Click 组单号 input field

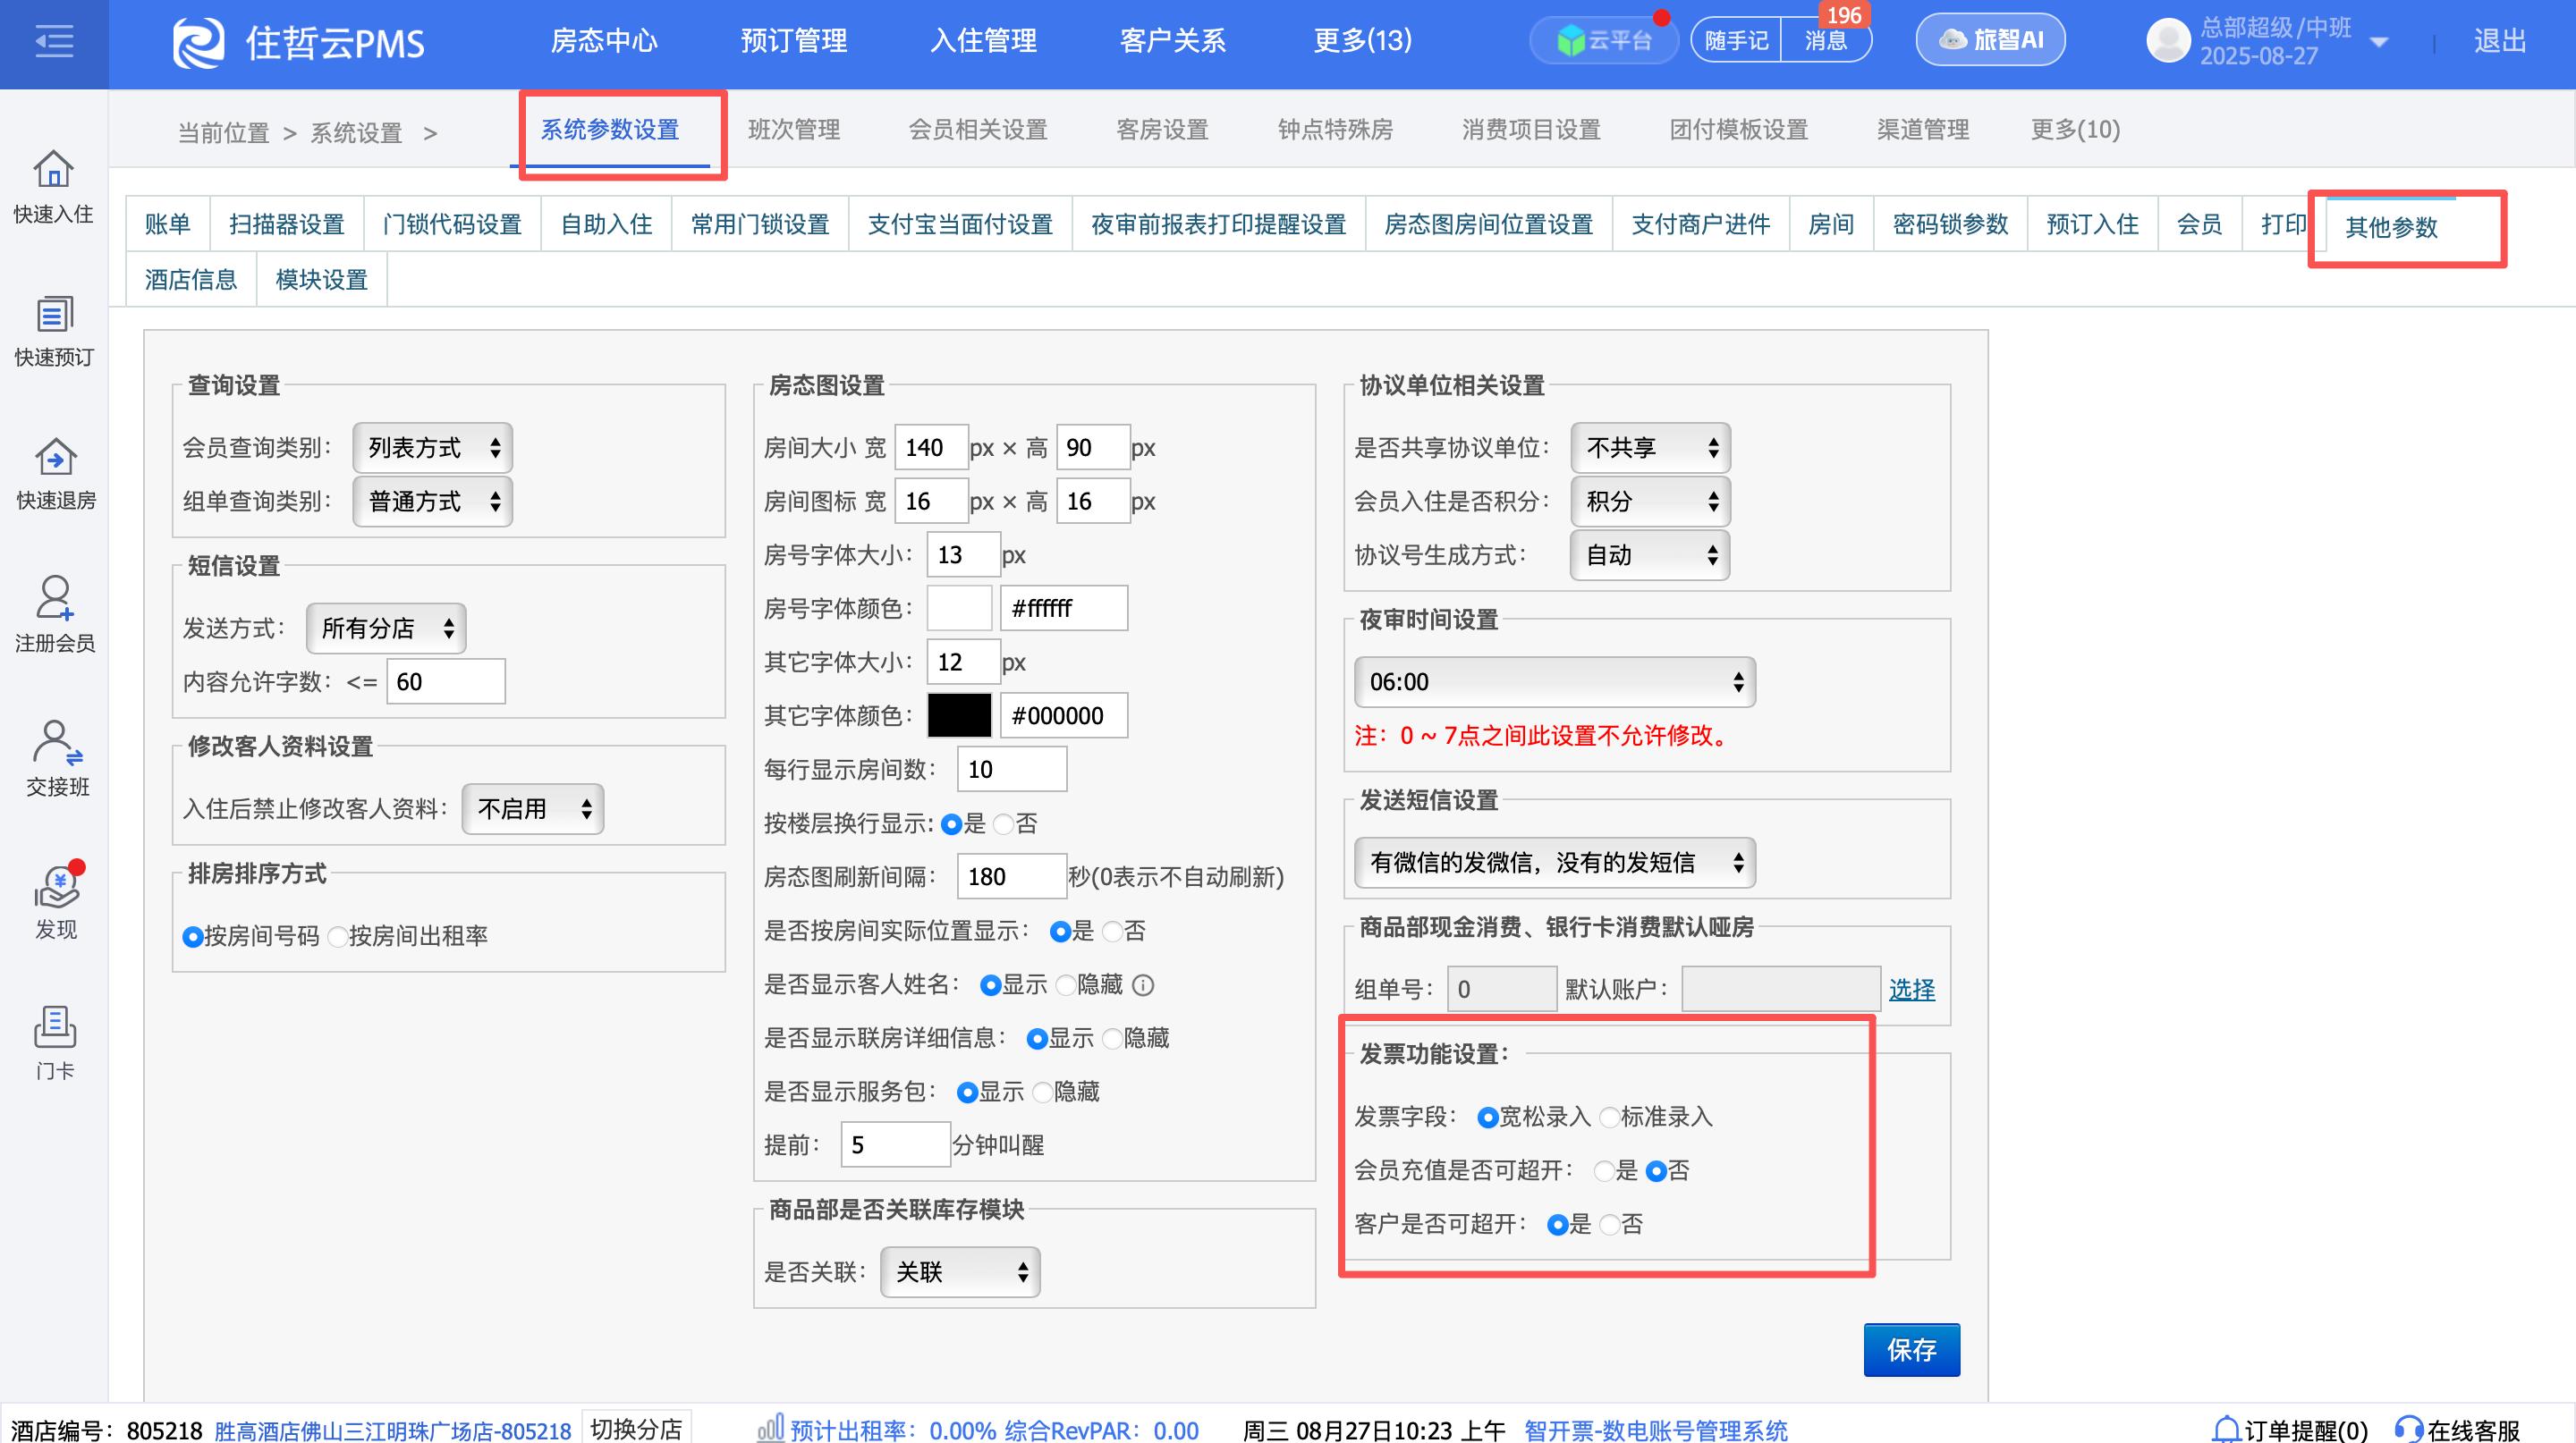1501,991
